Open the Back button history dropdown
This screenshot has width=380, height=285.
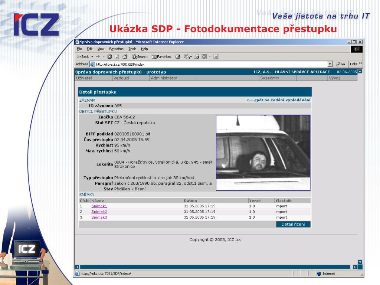pos(92,57)
